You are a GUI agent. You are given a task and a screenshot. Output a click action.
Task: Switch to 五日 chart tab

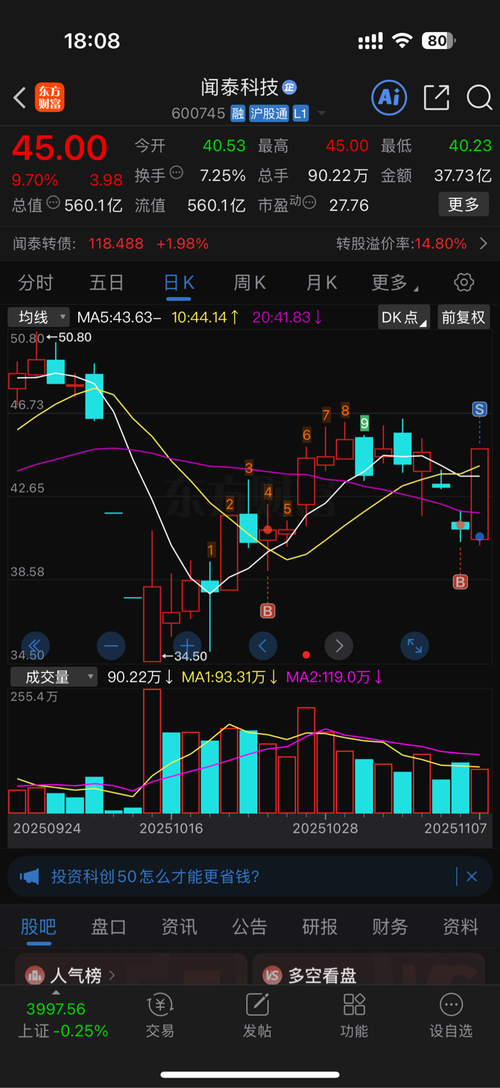coord(107,283)
